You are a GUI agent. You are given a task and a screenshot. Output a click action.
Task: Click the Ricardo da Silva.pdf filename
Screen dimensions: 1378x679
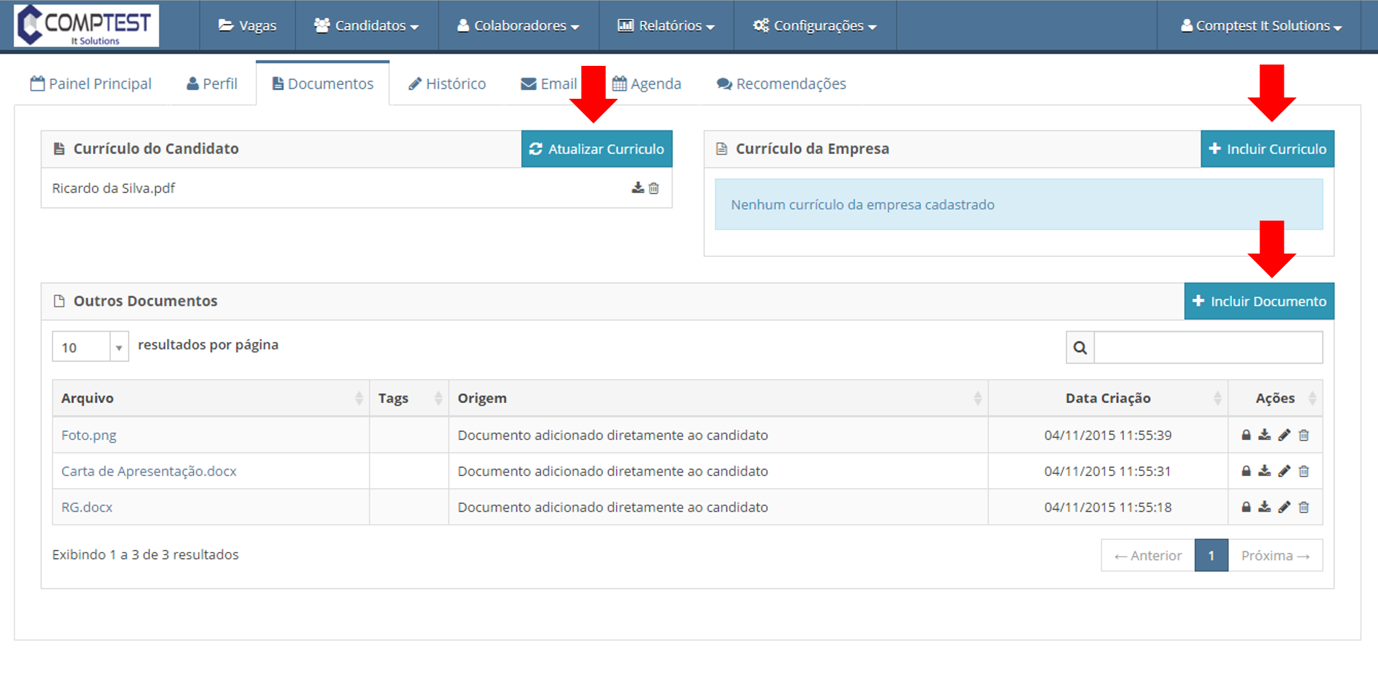[x=113, y=188]
